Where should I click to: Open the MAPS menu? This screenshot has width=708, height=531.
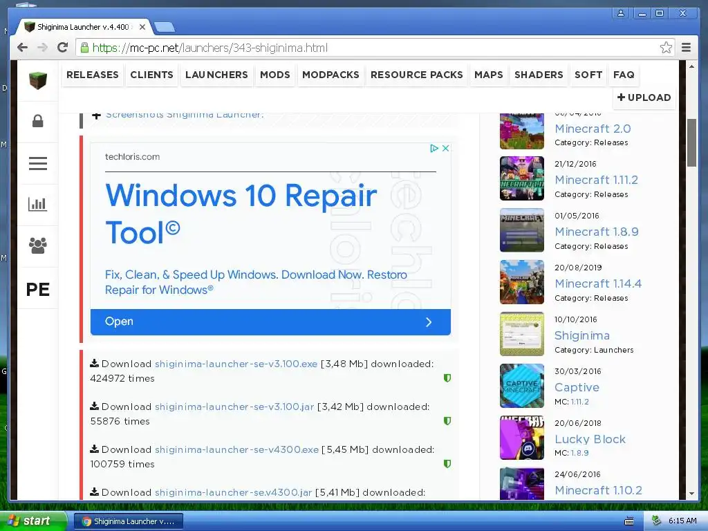pyautogui.click(x=489, y=75)
